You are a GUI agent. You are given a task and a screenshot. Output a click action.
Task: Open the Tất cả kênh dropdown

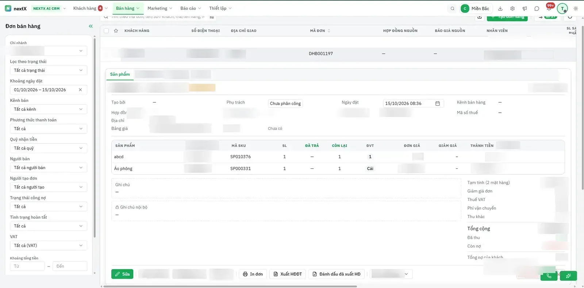click(x=48, y=109)
